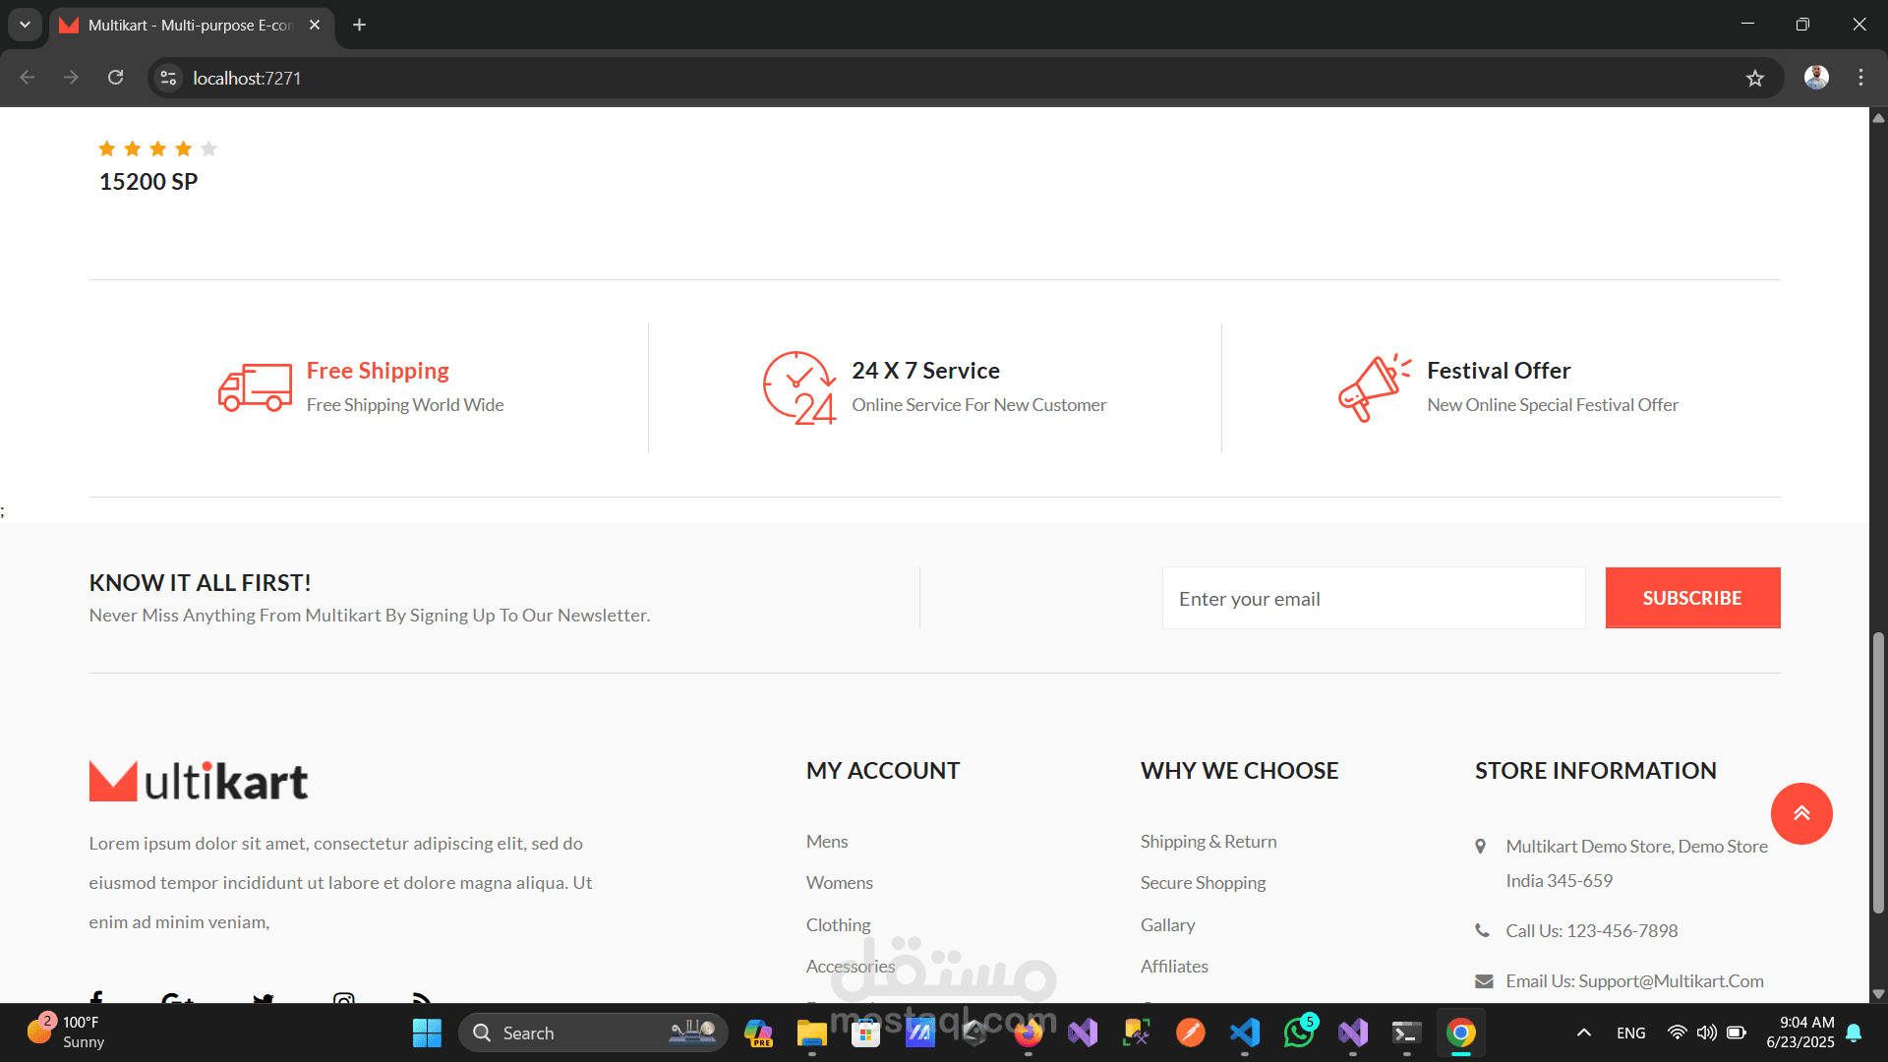Click the Free Shipping heading
Screen dimensions: 1888x1062
point(378,371)
